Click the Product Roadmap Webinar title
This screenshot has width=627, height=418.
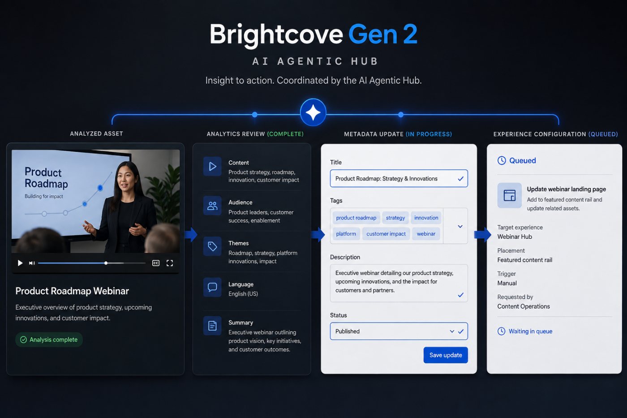click(72, 291)
